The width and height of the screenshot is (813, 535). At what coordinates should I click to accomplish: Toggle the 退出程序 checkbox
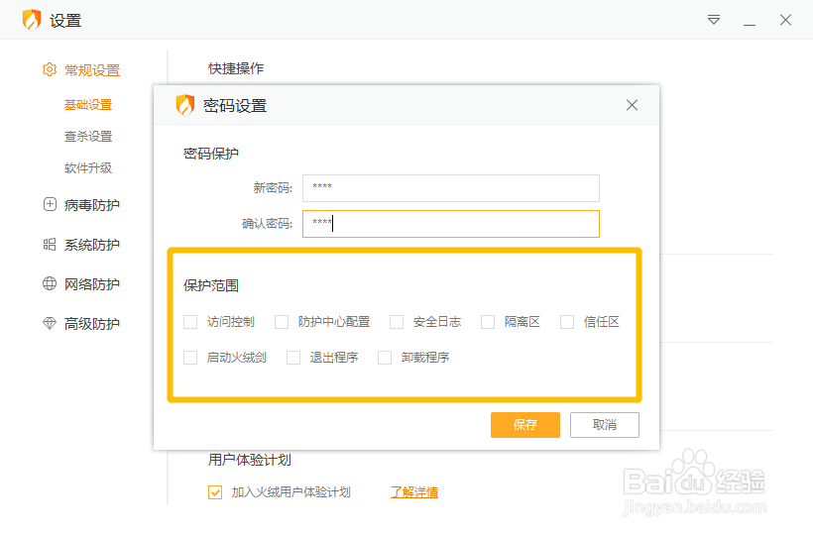(x=293, y=358)
